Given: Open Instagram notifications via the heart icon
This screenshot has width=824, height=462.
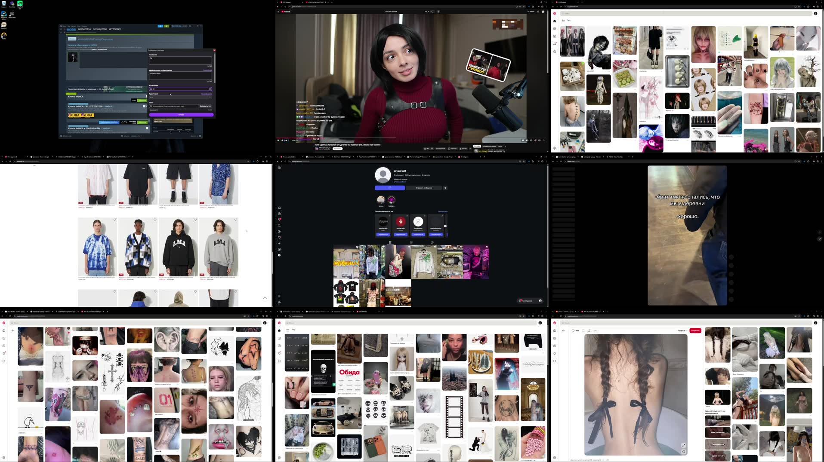Looking at the screenshot, I should [279, 237].
